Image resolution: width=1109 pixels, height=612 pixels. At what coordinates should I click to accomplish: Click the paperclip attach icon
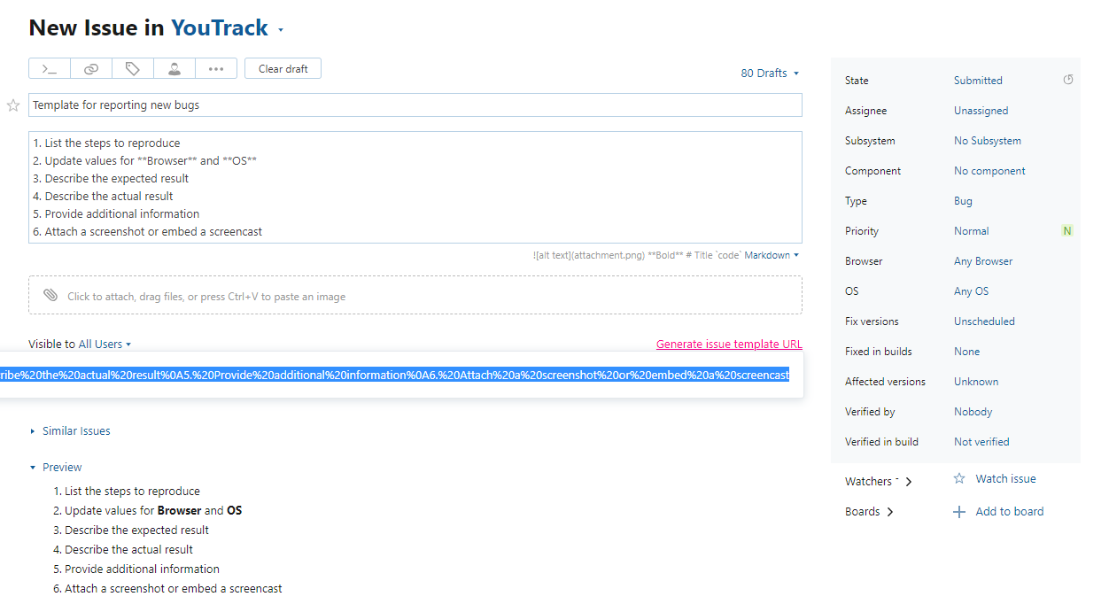click(x=50, y=296)
